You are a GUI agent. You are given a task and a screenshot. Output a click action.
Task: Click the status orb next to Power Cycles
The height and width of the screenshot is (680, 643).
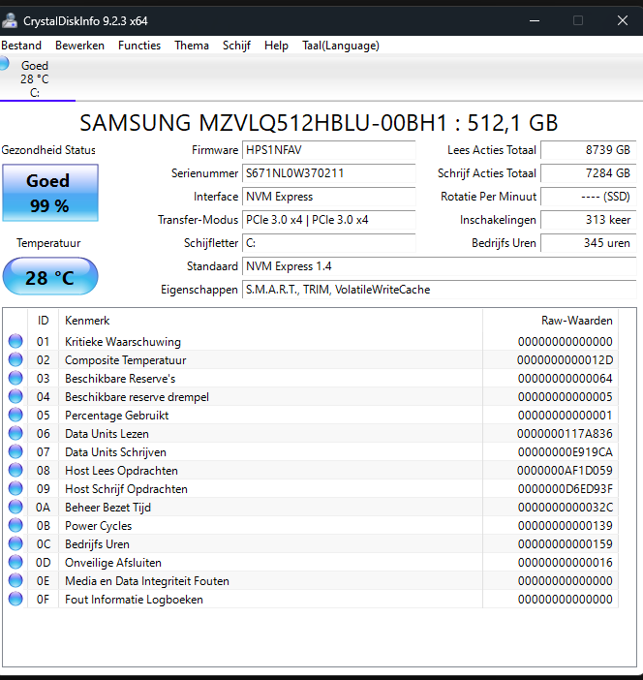[x=15, y=525]
